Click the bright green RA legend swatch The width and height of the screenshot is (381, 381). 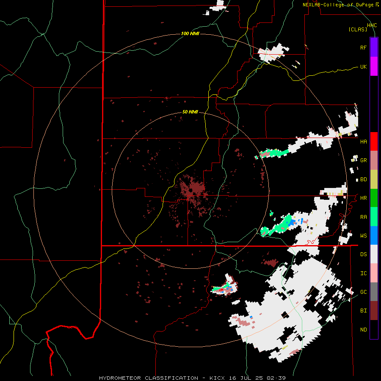[x=374, y=217]
